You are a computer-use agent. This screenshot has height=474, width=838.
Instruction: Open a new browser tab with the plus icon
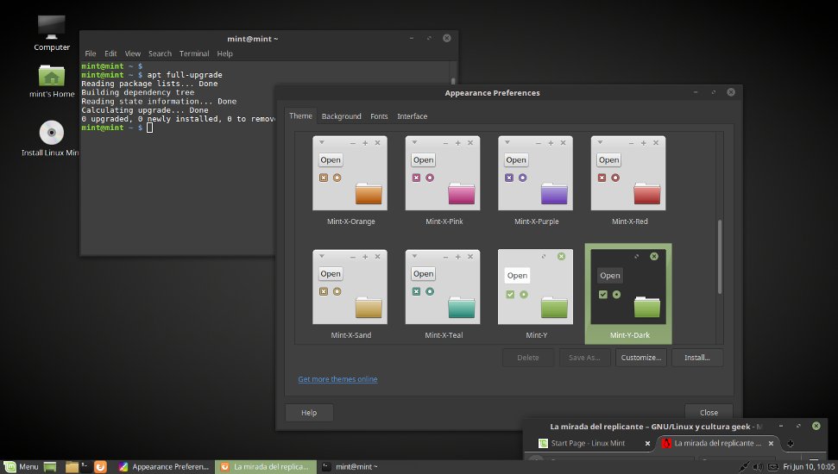pyautogui.click(x=791, y=443)
